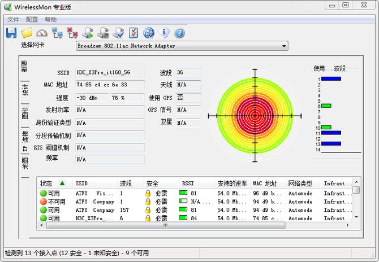Click the center of the signal radar chart

click(x=255, y=116)
